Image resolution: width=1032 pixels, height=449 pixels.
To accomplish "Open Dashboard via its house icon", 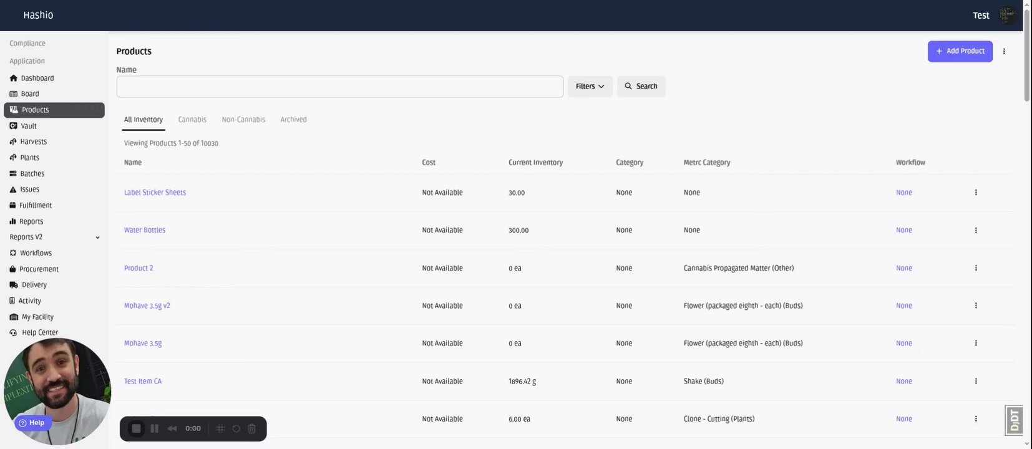I will click(13, 78).
